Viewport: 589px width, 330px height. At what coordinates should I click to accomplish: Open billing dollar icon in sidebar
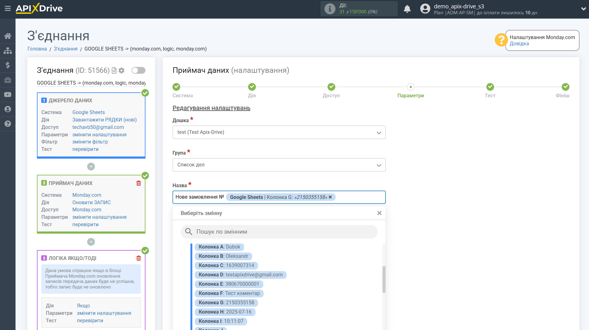[8, 65]
